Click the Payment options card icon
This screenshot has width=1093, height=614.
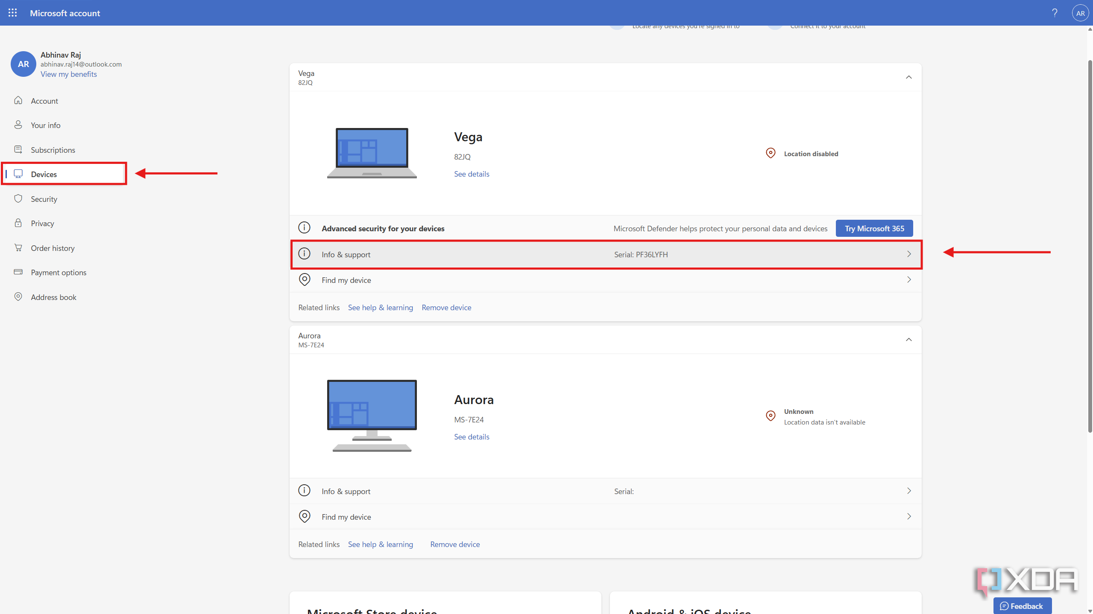tap(18, 272)
